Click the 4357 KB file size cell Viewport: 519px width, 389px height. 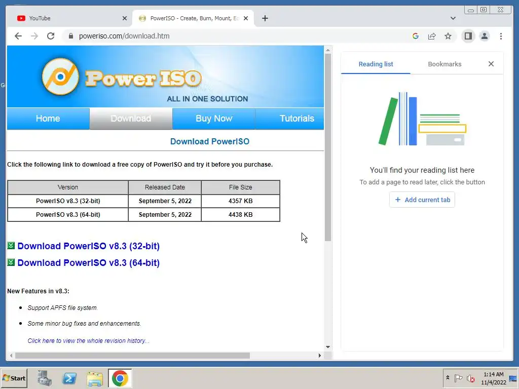[241, 201]
